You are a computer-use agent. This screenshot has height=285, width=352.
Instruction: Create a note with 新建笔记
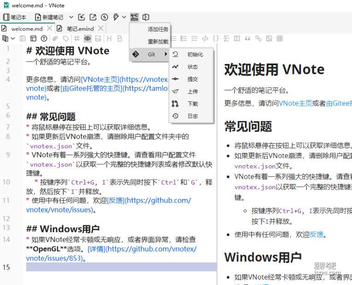point(49,17)
